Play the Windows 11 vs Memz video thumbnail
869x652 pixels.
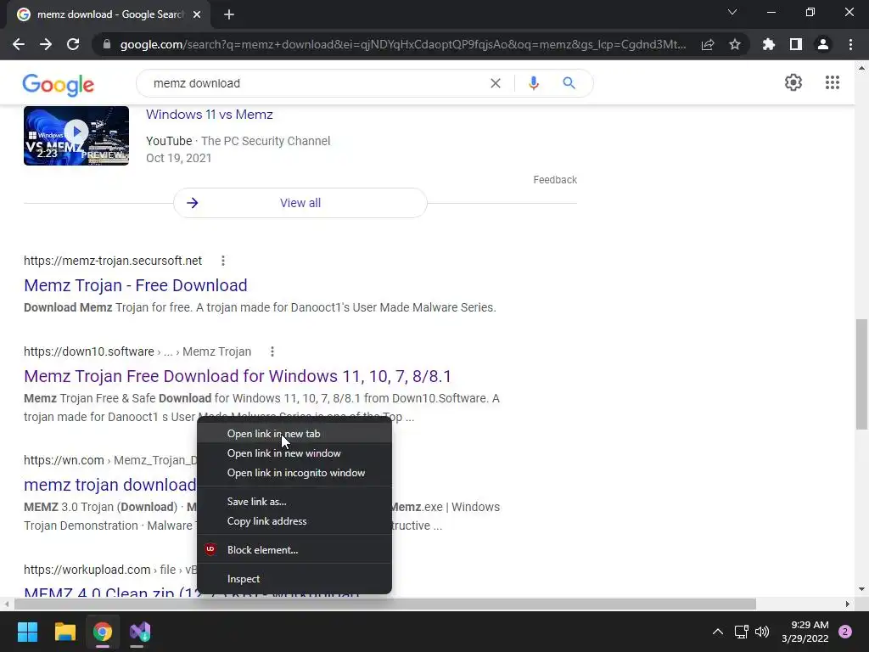[76, 136]
